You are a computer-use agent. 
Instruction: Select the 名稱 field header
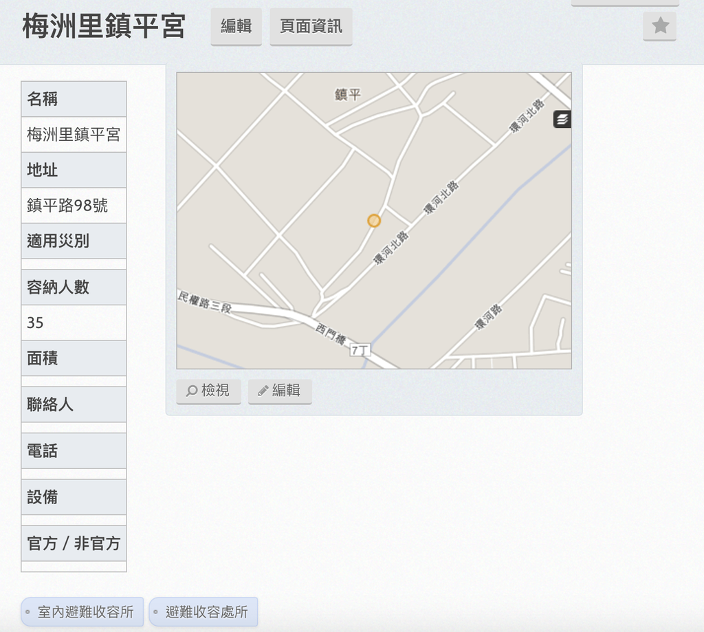click(x=74, y=99)
